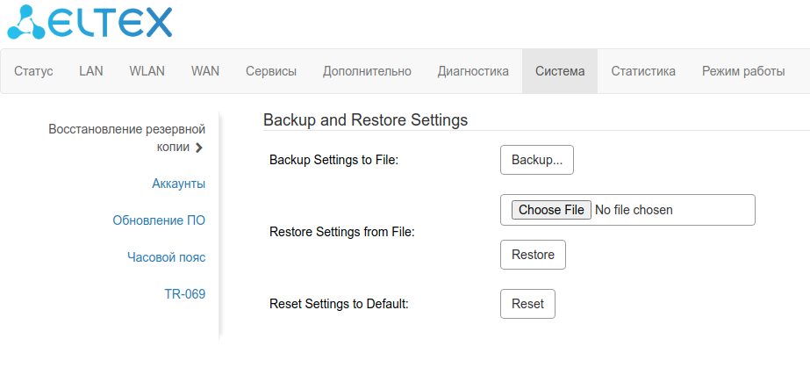The width and height of the screenshot is (810, 375).
Task: Click the Choose File button
Action: (551, 210)
